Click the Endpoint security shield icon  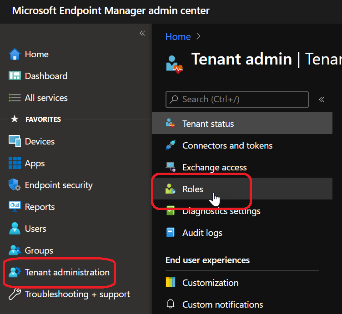tap(15, 185)
